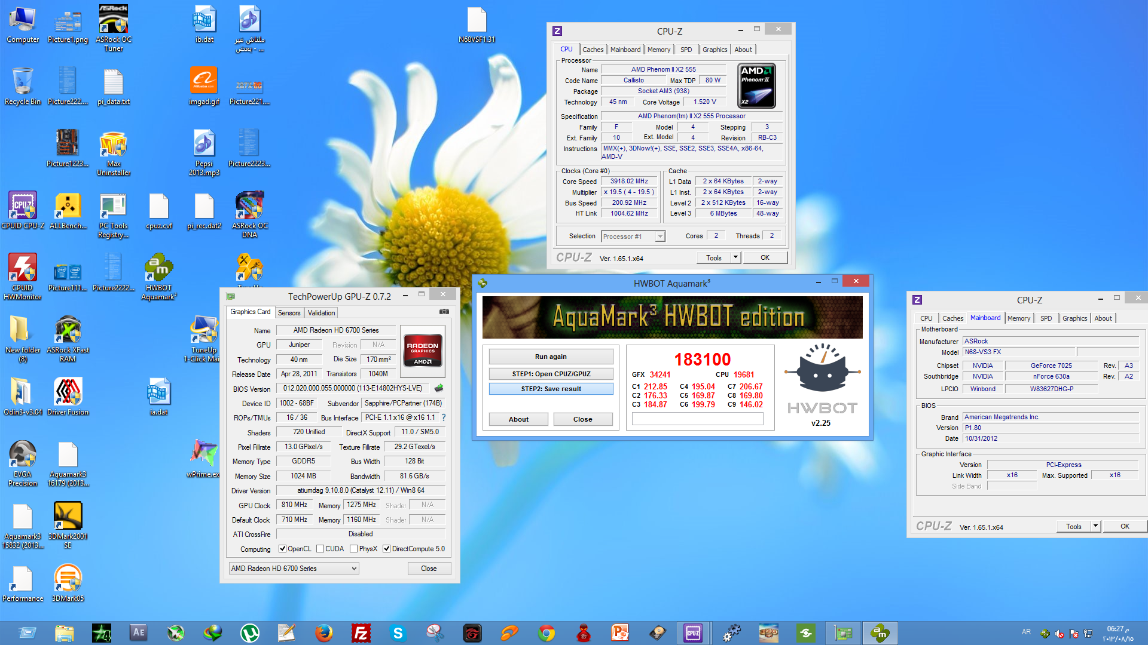Open Skype from the taskbar
The height and width of the screenshot is (645, 1148).
[398, 633]
